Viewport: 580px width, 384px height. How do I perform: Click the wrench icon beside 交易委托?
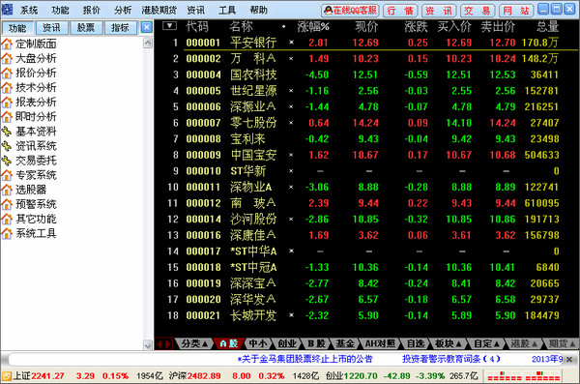[7, 161]
